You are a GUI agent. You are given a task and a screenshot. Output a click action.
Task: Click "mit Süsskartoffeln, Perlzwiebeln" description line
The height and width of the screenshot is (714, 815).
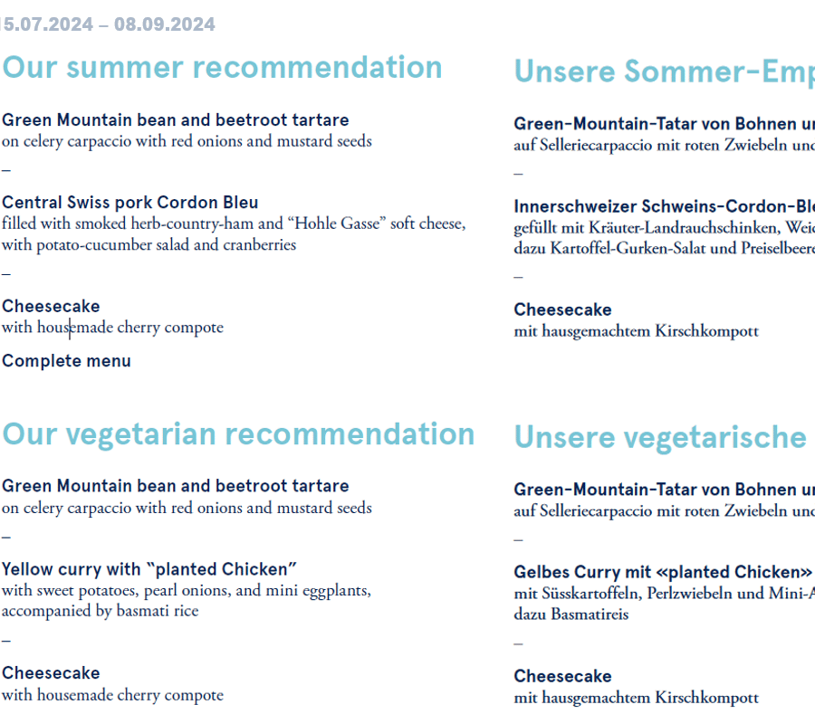(665, 593)
